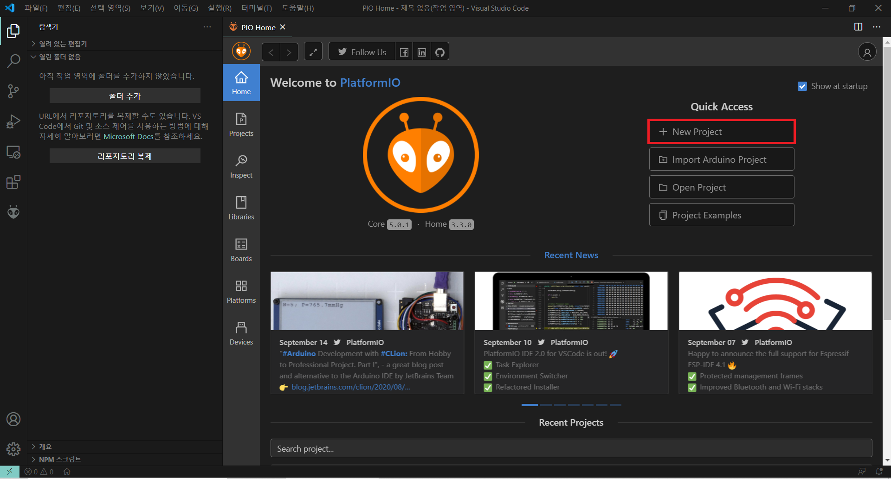Image resolution: width=891 pixels, height=479 pixels.
Task: Open Remote Explorer view
Action: 13,152
